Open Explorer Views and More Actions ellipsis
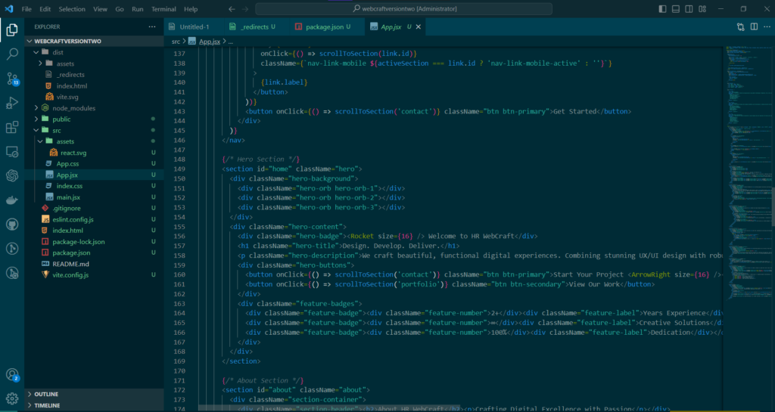The image size is (775, 412). [x=152, y=26]
